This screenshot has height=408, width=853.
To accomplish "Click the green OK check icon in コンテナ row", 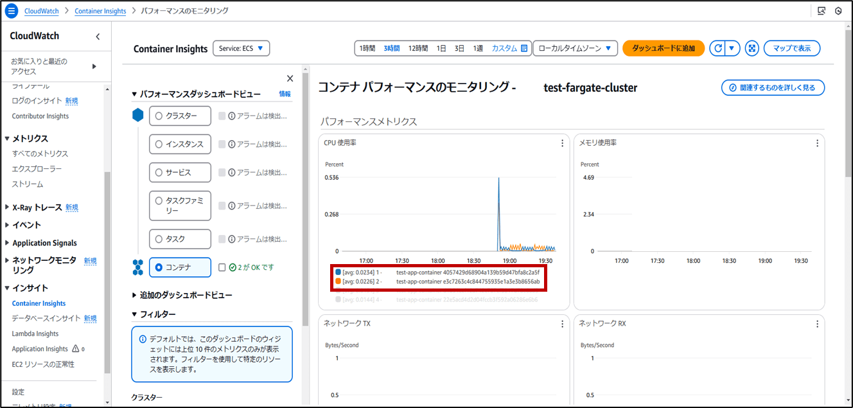I will pos(233,267).
